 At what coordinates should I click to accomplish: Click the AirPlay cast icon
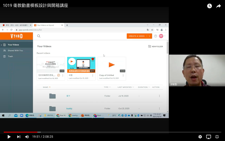tap(208, 137)
